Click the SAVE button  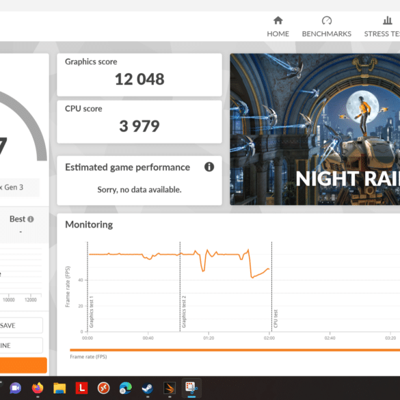[21, 325]
